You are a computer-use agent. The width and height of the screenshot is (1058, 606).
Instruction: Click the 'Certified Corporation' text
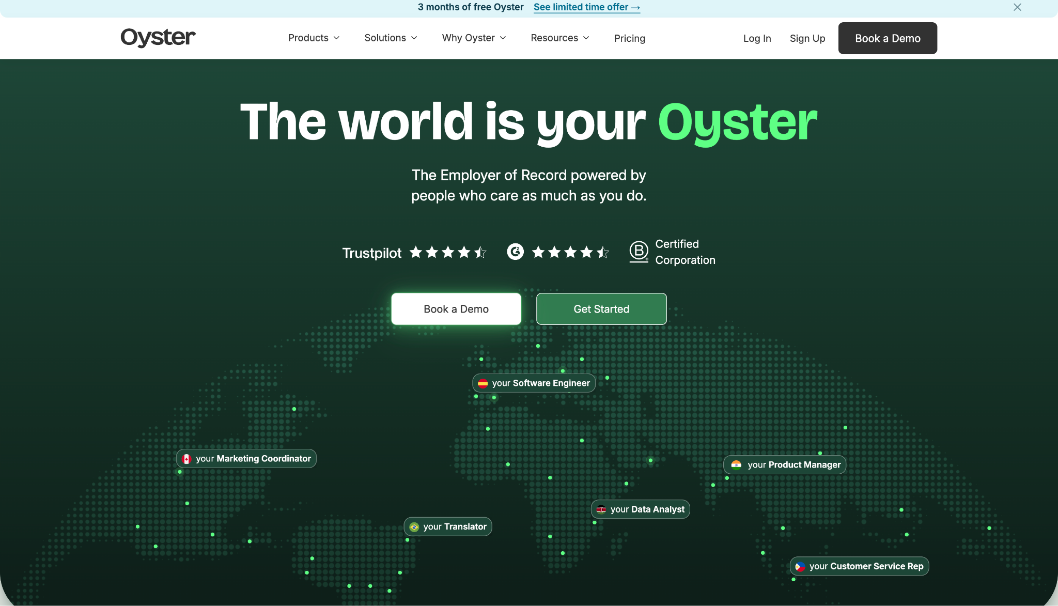[x=685, y=252]
